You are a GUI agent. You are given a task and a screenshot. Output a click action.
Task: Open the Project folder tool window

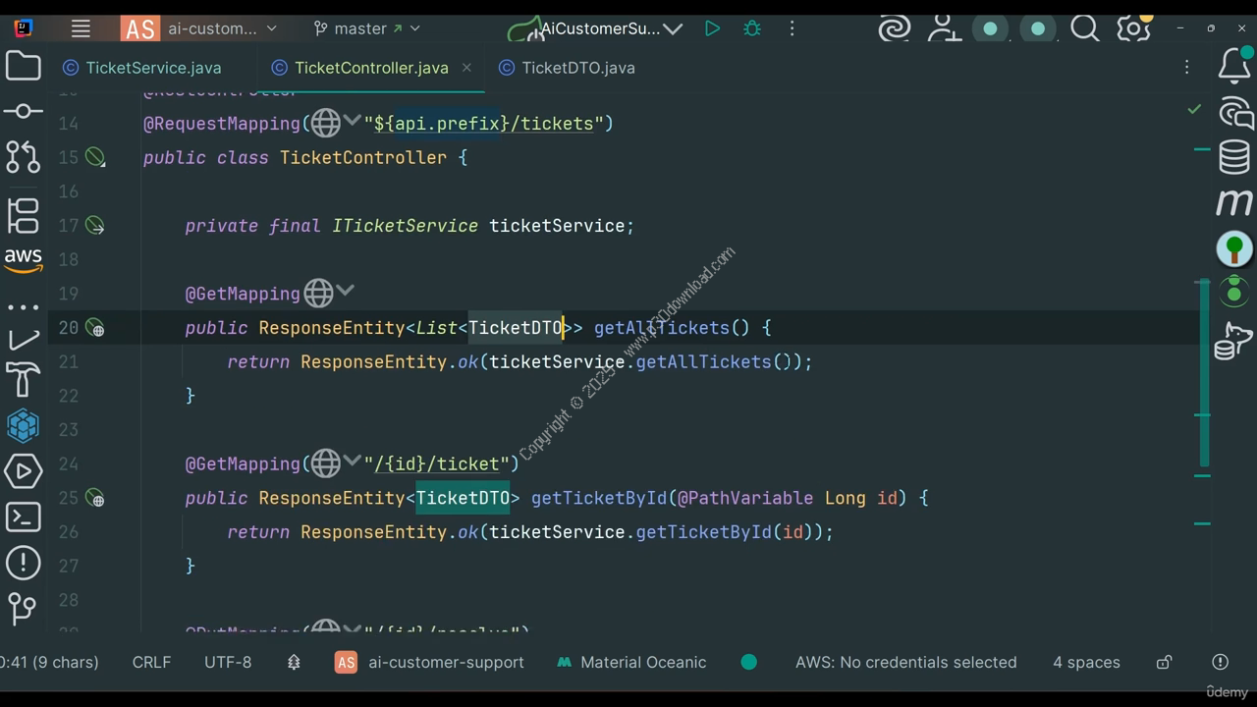click(23, 67)
